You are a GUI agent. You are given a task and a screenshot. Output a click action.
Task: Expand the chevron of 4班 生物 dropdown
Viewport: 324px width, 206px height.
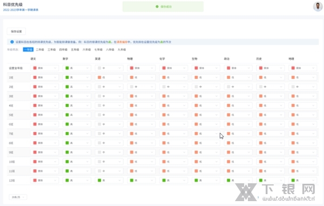tap(217, 105)
